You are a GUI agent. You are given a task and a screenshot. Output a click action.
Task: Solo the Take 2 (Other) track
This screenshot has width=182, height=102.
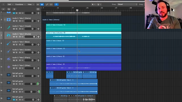point(16,68)
